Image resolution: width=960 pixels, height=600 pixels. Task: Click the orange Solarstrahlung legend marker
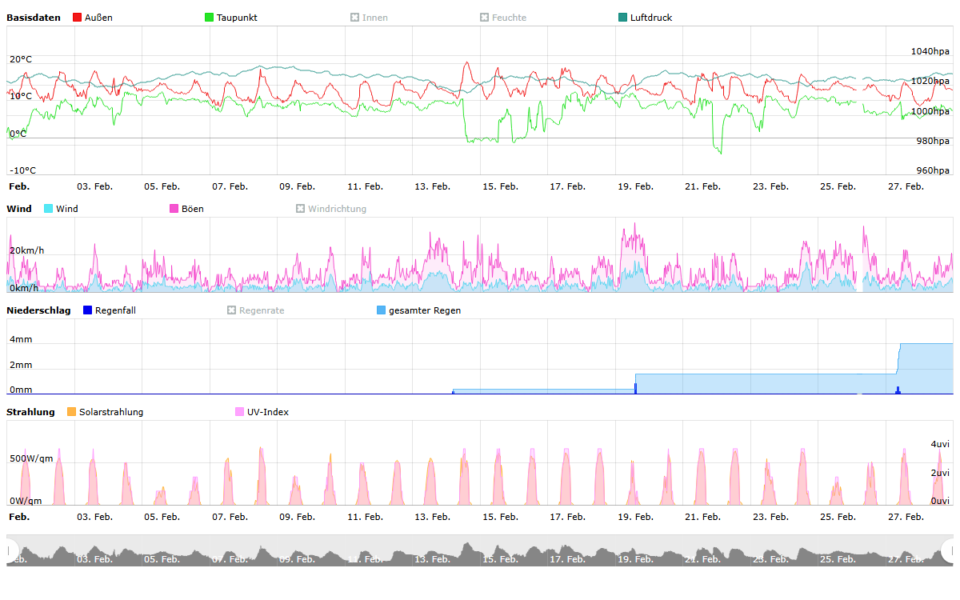(x=72, y=412)
